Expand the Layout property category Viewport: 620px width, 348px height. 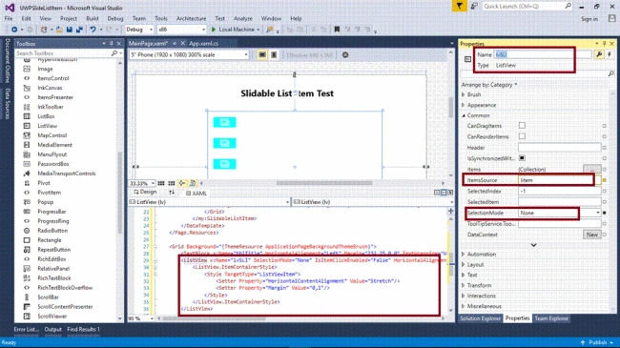point(464,264)
